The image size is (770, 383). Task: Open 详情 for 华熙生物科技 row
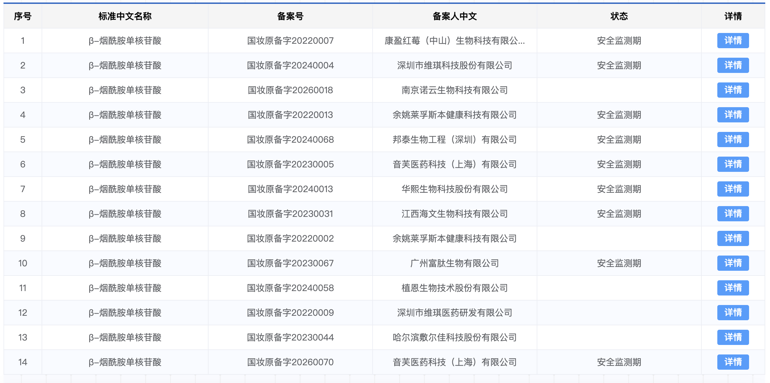(x=733, y=189)
